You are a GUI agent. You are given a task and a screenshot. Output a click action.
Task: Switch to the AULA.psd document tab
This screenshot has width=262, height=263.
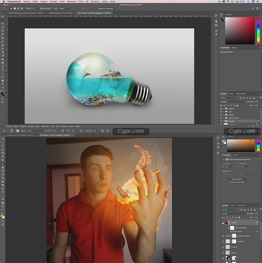coord(21,135)
